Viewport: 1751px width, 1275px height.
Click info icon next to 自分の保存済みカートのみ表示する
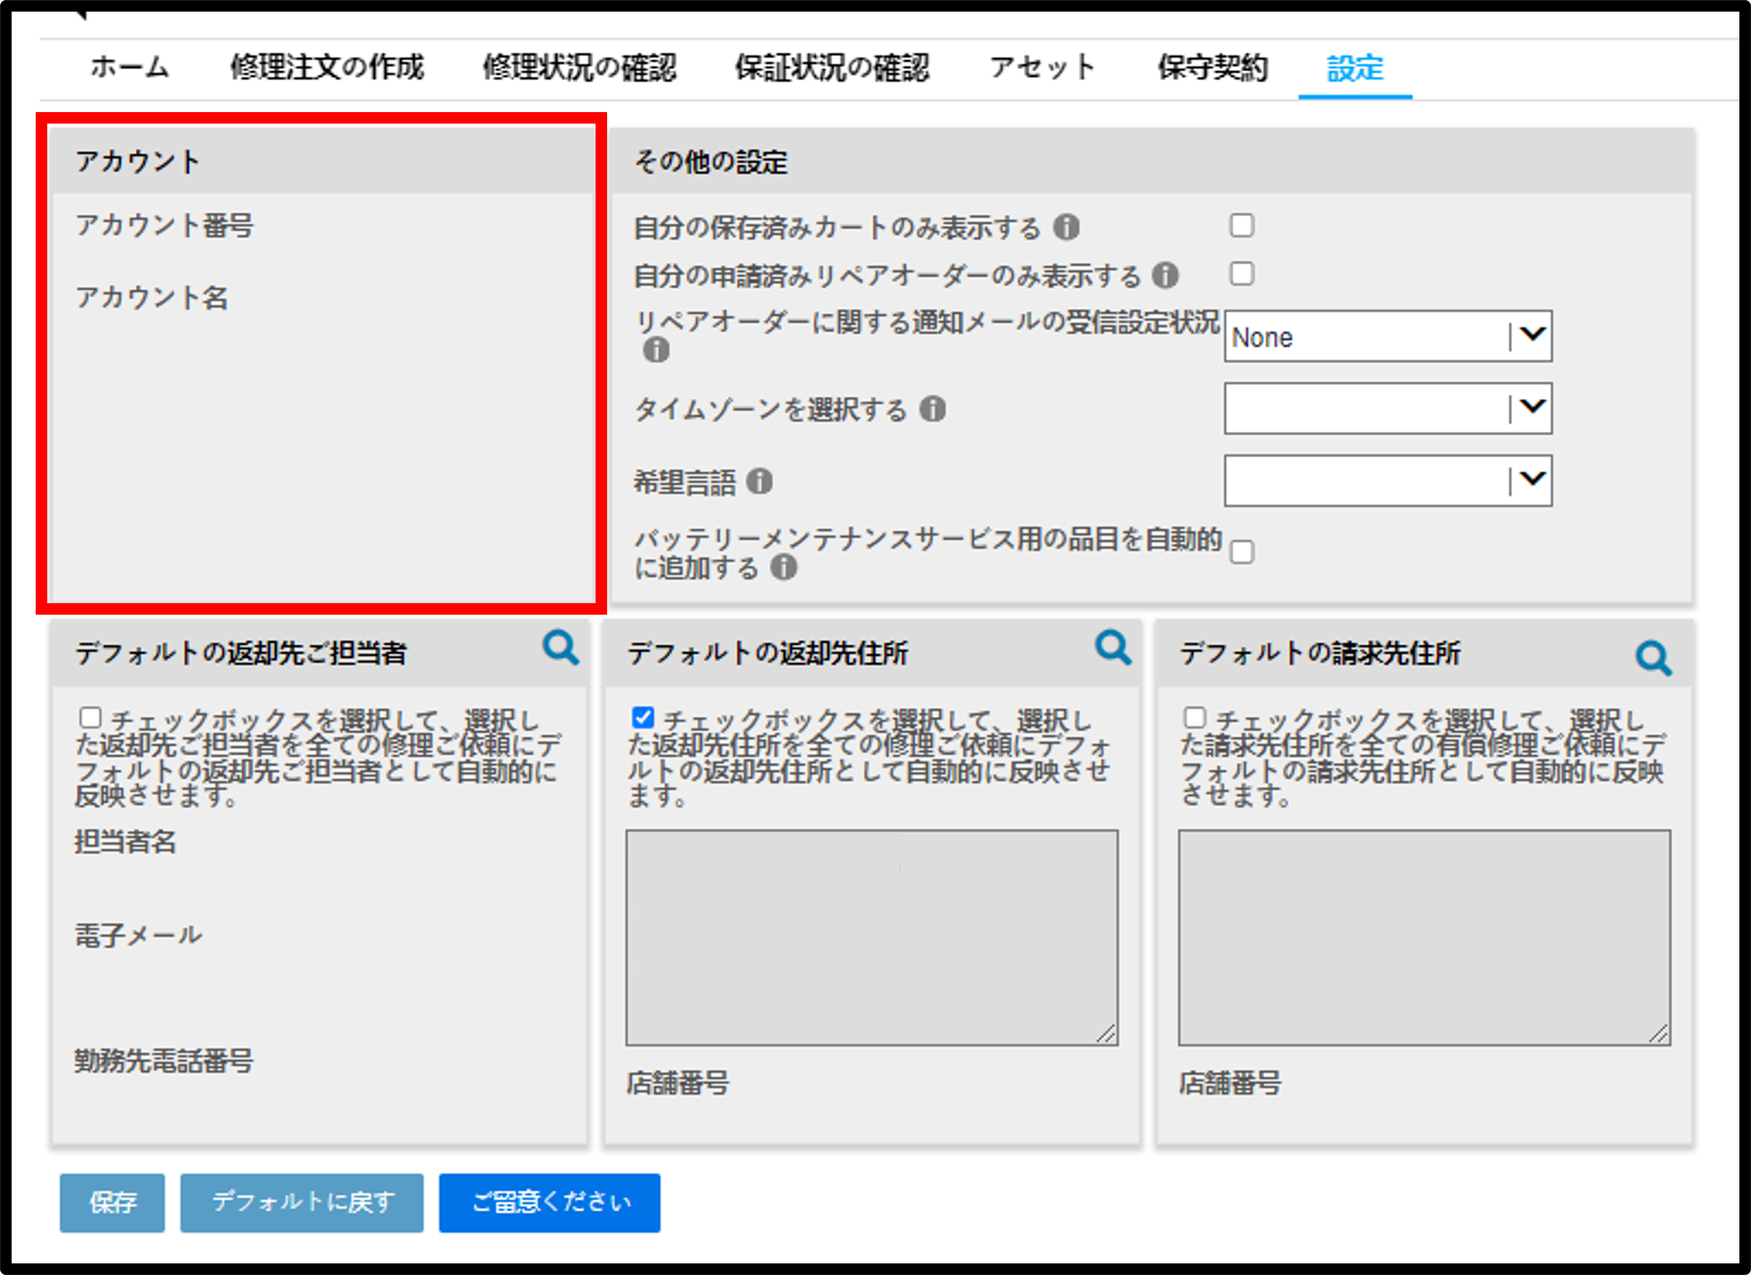click(1067, 227)
